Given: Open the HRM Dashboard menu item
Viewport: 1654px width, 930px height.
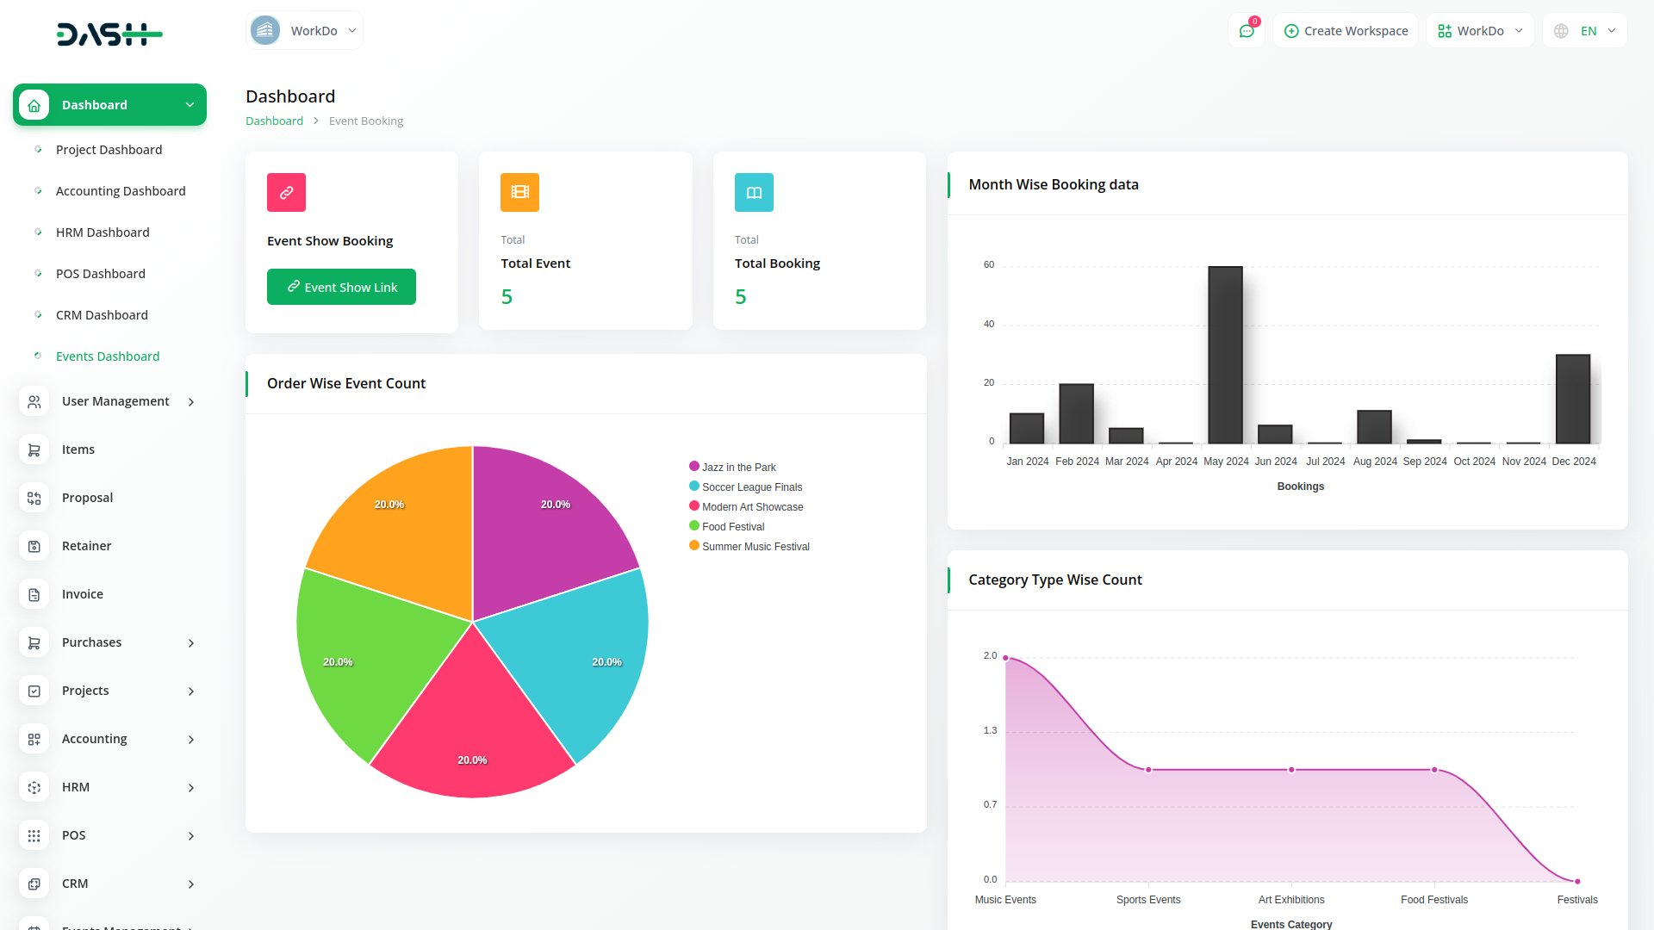Looking at the screenshot, I should (103, 232).
